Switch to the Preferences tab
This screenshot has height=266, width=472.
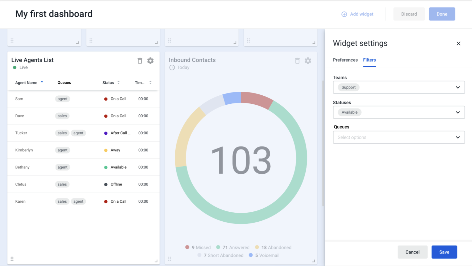click(345, 60)
